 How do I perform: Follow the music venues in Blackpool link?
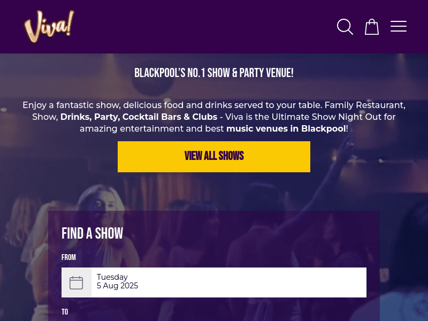tap(286, 128)
